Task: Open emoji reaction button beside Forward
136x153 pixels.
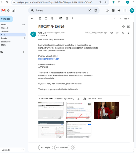Action: (x=74, y=147)
